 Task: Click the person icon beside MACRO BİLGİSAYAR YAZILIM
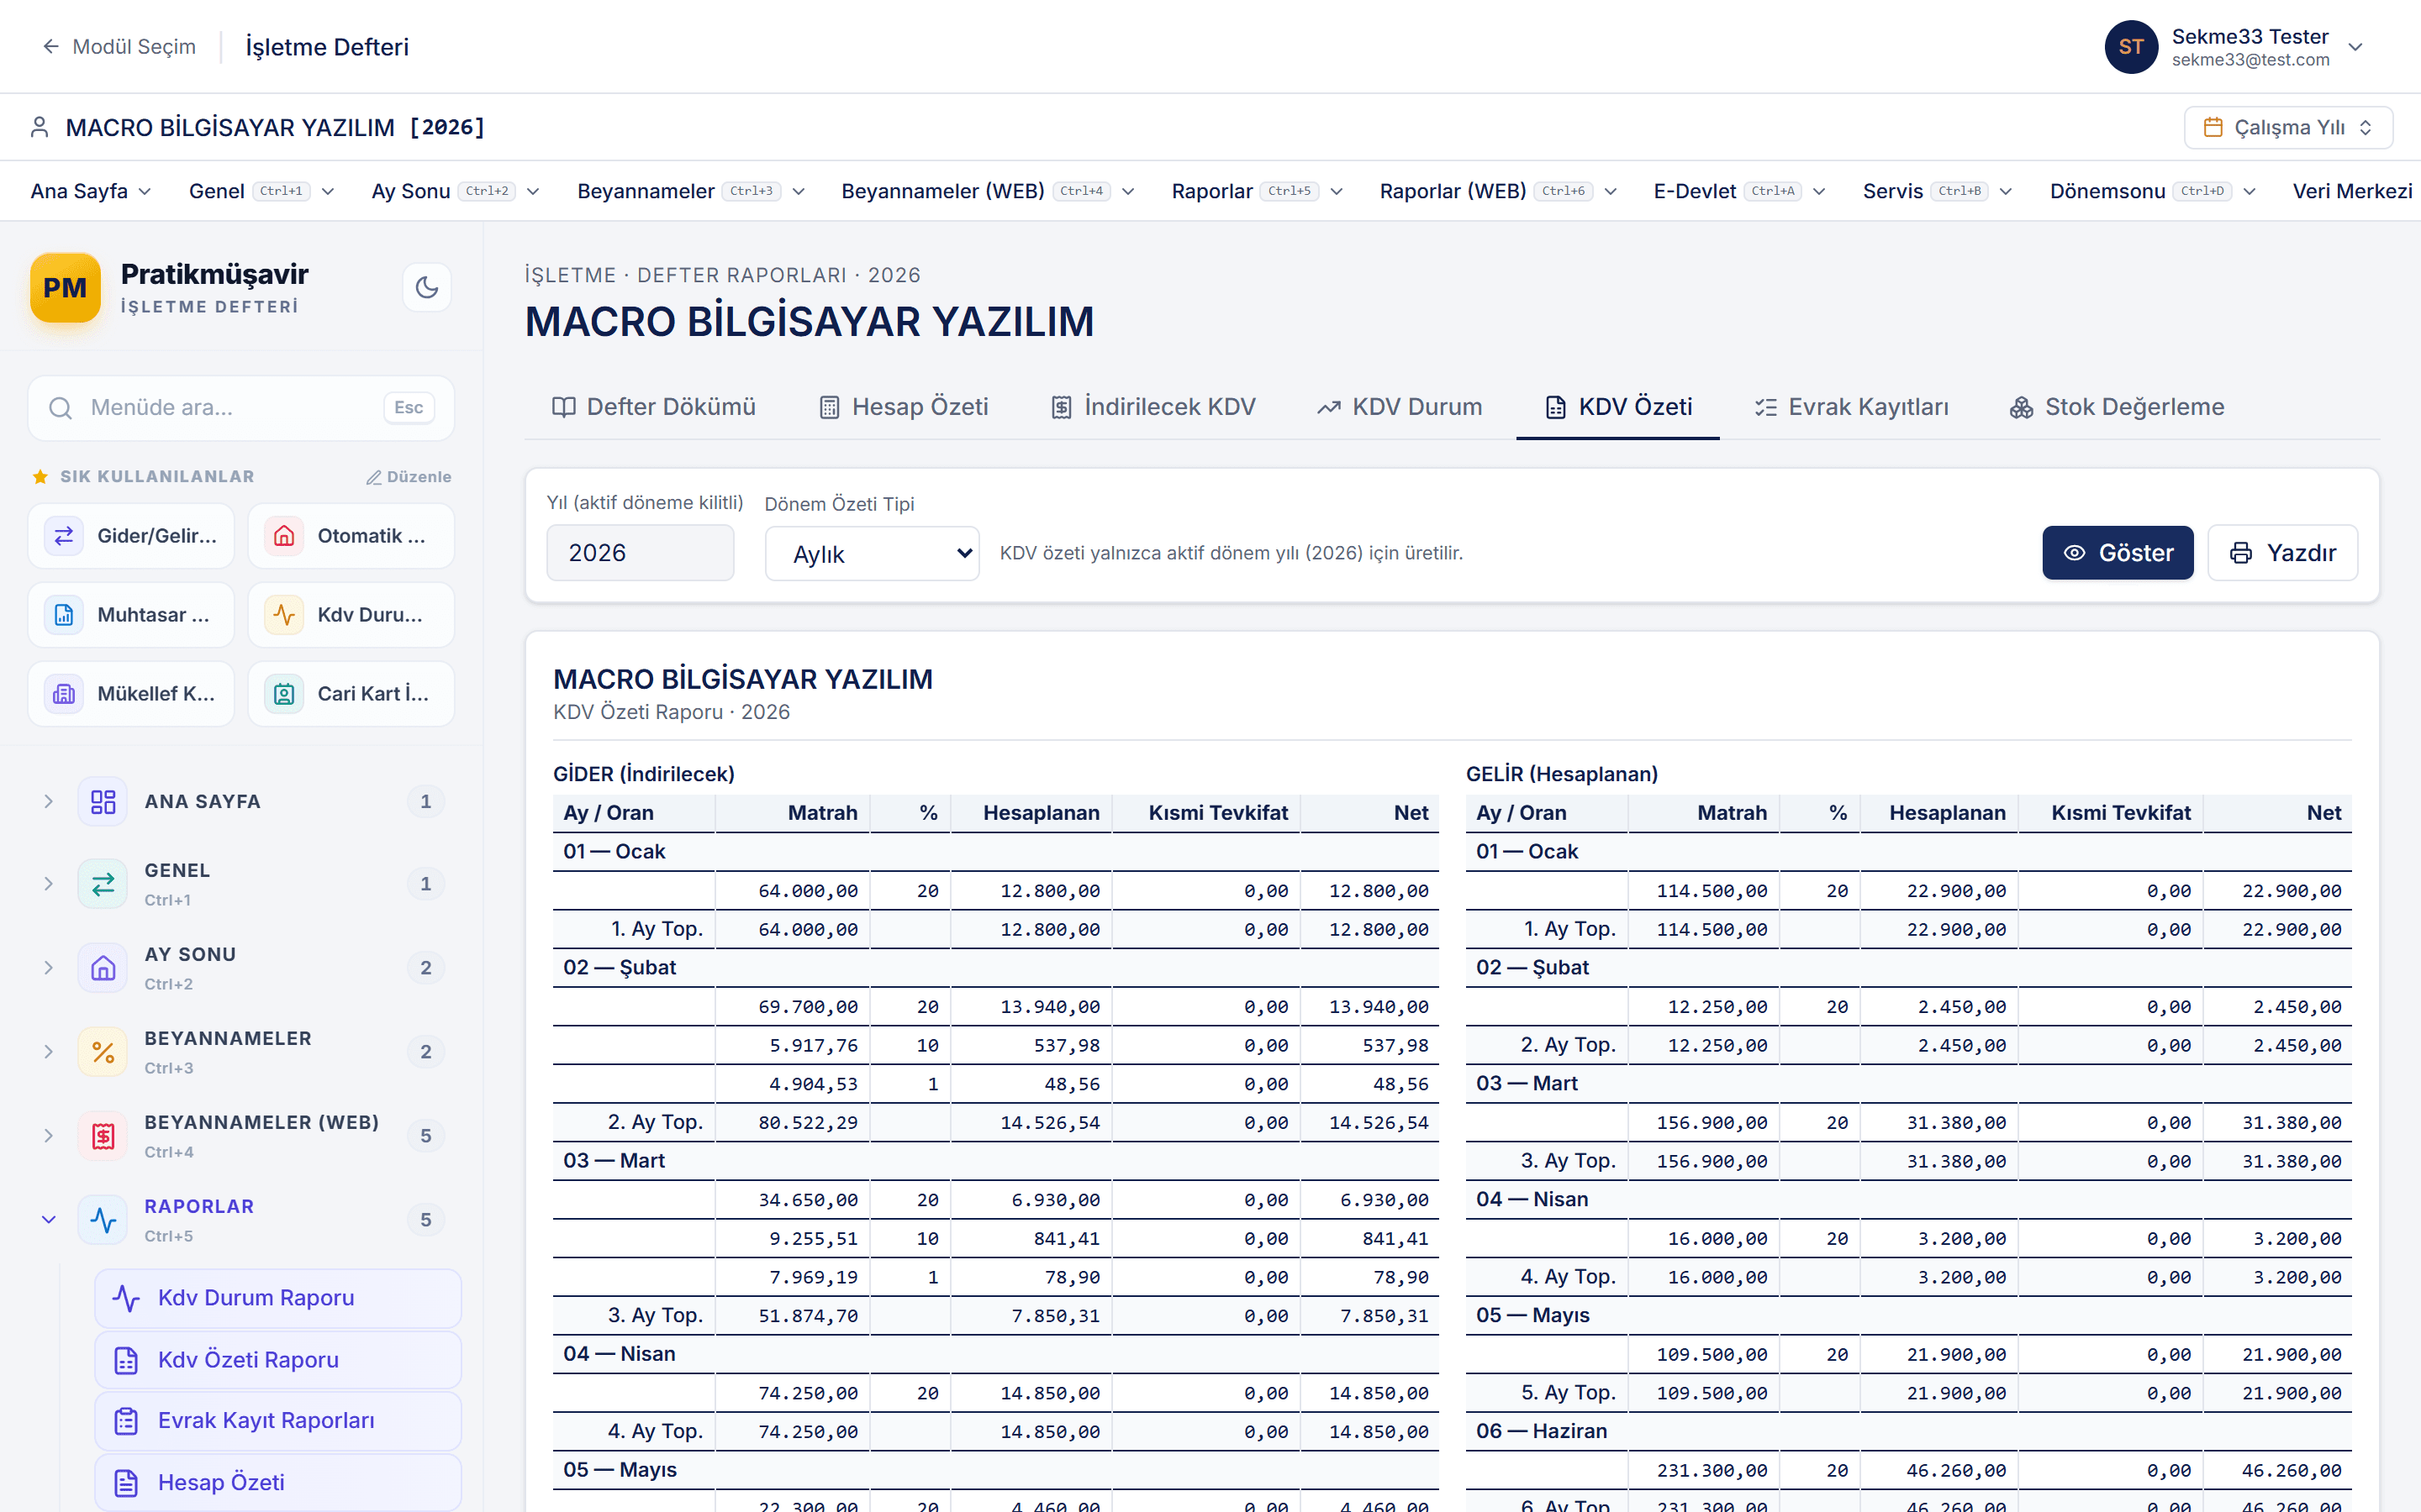click(x=40, y=127)
